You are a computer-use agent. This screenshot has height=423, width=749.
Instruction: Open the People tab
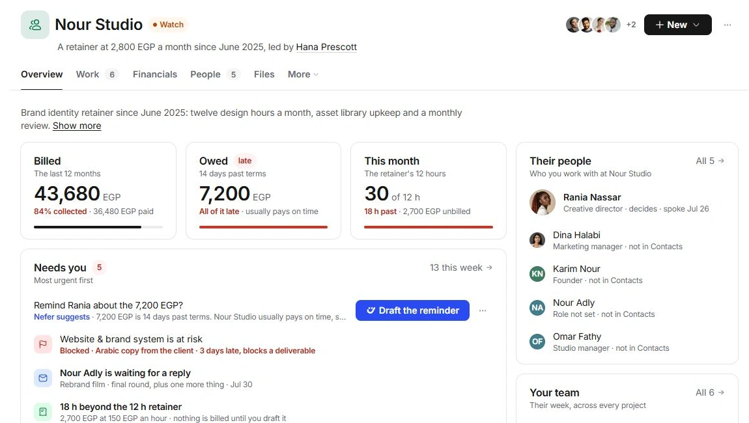(215, 74)
